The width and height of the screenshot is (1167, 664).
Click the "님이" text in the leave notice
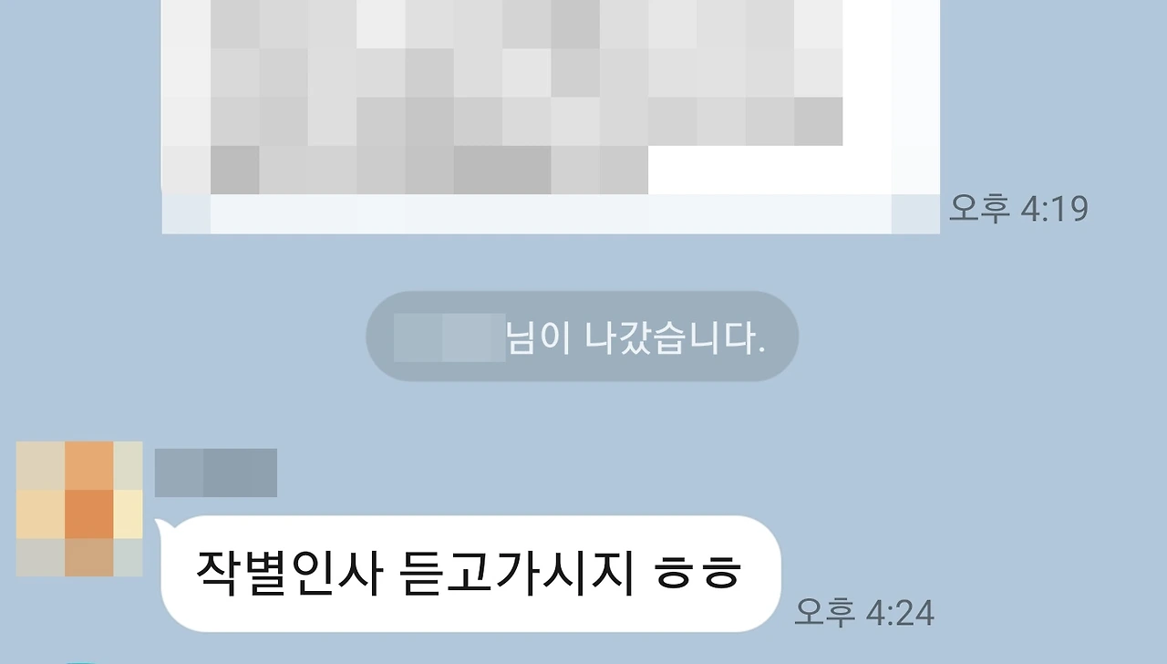tap(540, 338)
